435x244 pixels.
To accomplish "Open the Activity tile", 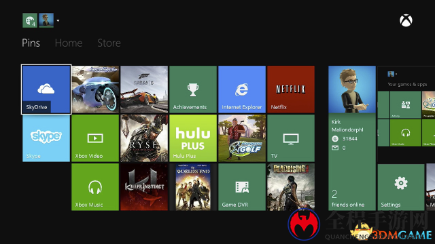I will coord(406,105).
